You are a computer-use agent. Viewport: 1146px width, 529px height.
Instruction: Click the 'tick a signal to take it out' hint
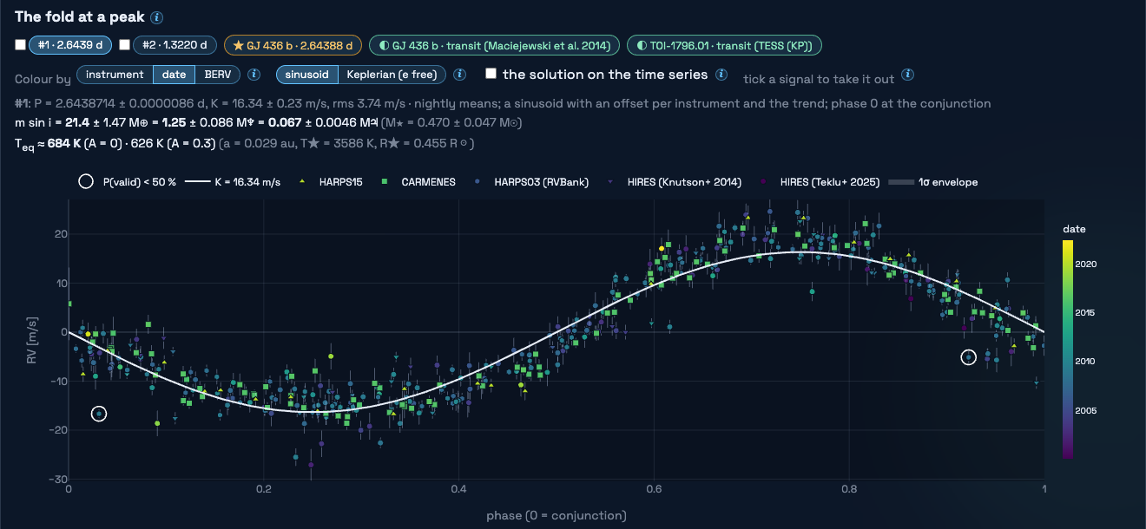(x=819, y=79)
